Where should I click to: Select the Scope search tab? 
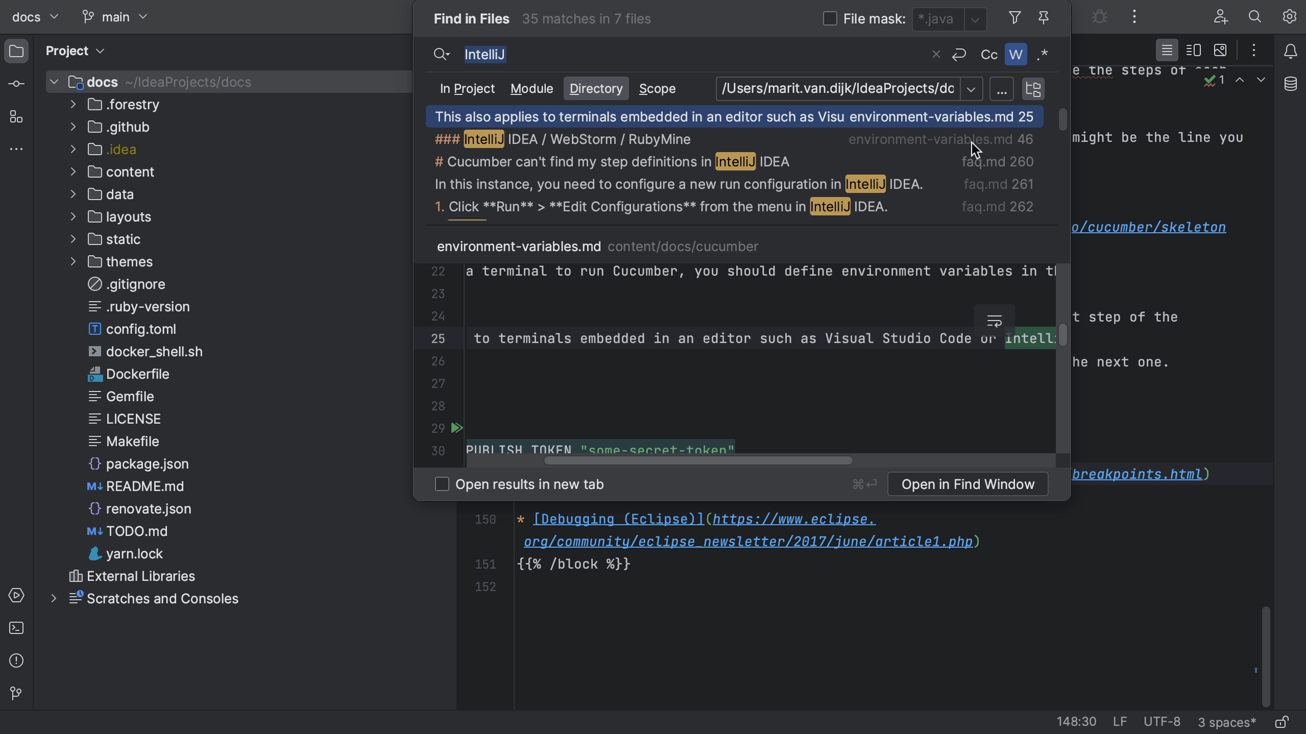(x=657, y=88)
